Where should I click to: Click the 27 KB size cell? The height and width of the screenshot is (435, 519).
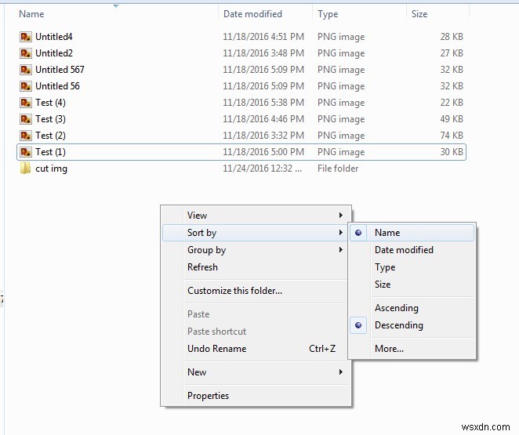coord(452,53)
